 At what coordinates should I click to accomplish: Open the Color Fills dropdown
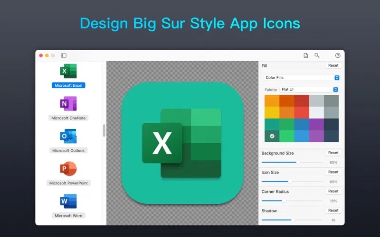[302, 77]
